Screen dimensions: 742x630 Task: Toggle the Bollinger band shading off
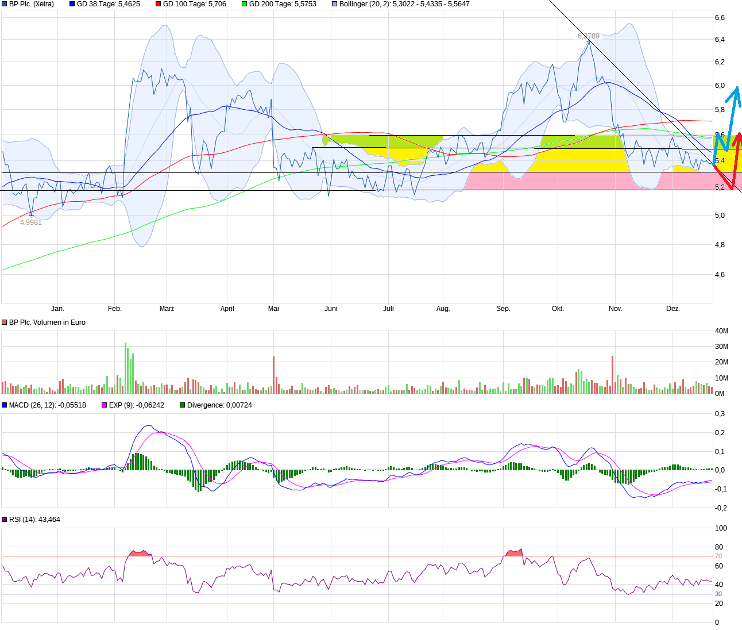pos(335,4)
